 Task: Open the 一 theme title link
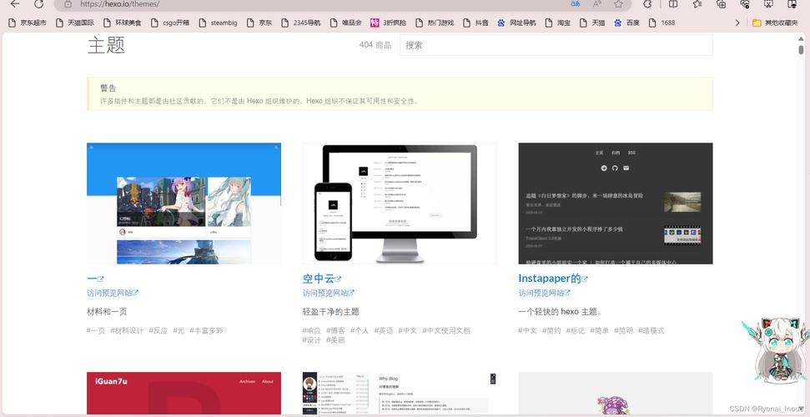pos(95,279)
